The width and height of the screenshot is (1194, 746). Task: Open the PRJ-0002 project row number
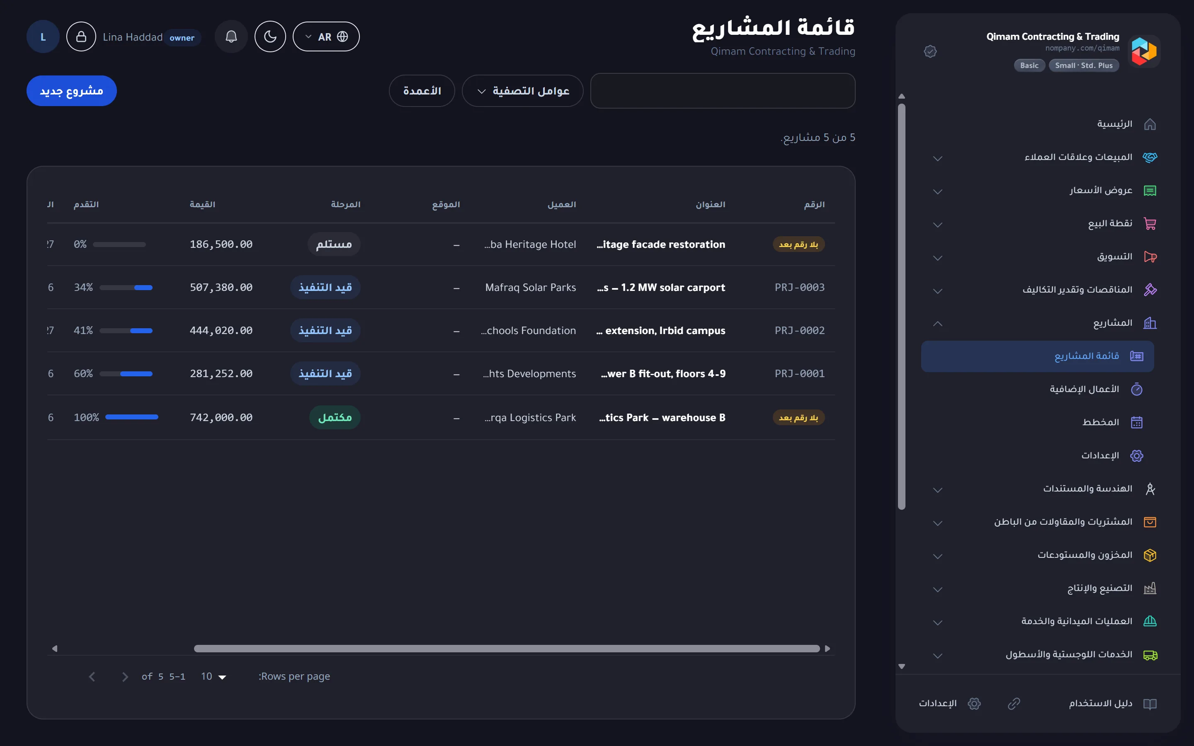(x=799, y=331)
